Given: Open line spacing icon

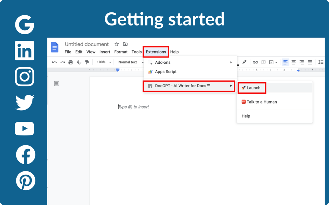Looking at the screenshot, I should [x=320, y=62].
